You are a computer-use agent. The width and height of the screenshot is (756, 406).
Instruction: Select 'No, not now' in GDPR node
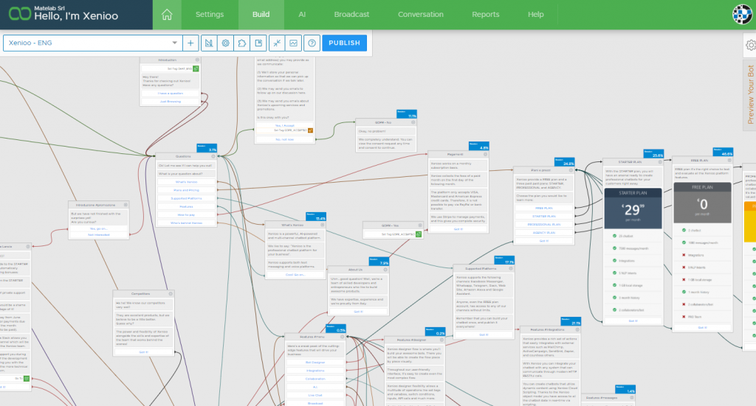click(x=284, y=139)
